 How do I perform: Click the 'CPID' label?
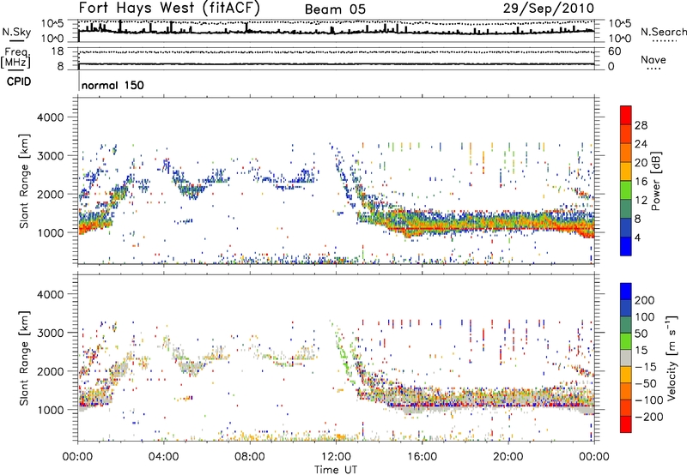tap(19, 81)
